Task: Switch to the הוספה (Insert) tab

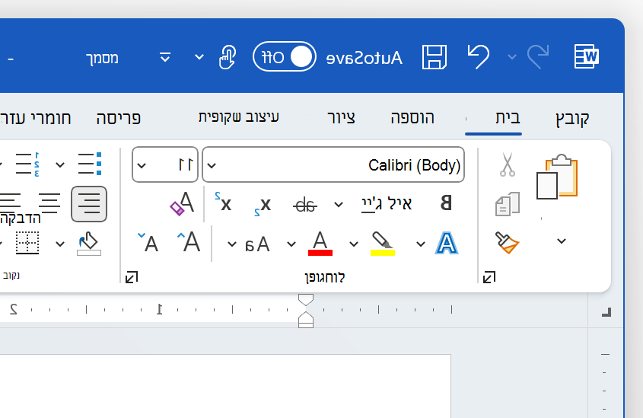Action: pyautogui.click(x=412, y=118)
